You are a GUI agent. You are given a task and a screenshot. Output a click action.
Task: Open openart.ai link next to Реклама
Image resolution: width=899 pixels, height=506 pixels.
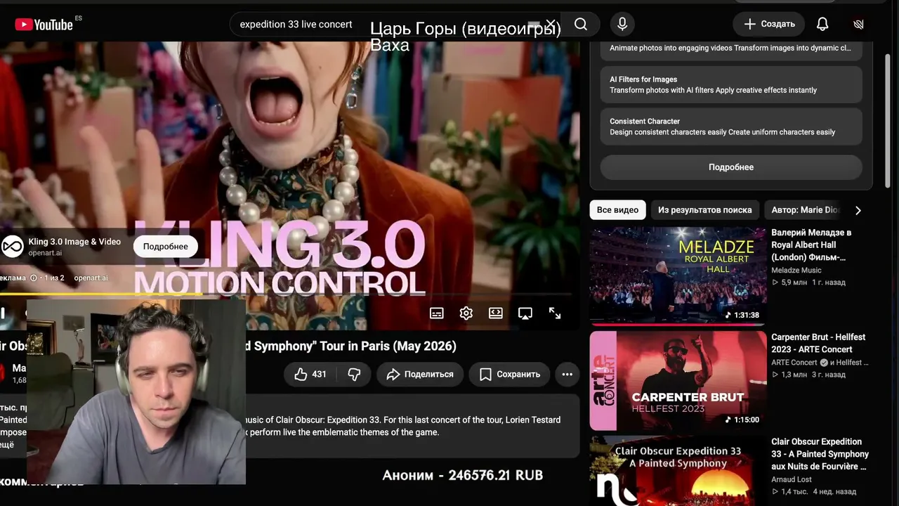coord(91,278)
